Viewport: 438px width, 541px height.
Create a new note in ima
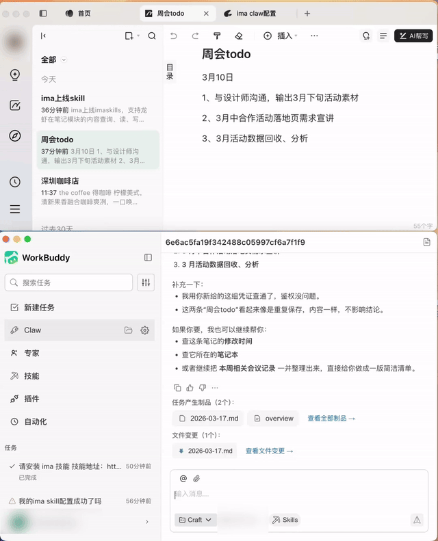point(129,36)
